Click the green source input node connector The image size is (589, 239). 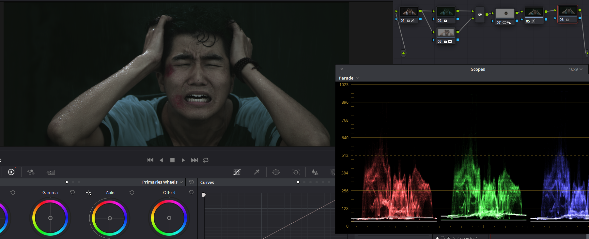click(404, 53)
